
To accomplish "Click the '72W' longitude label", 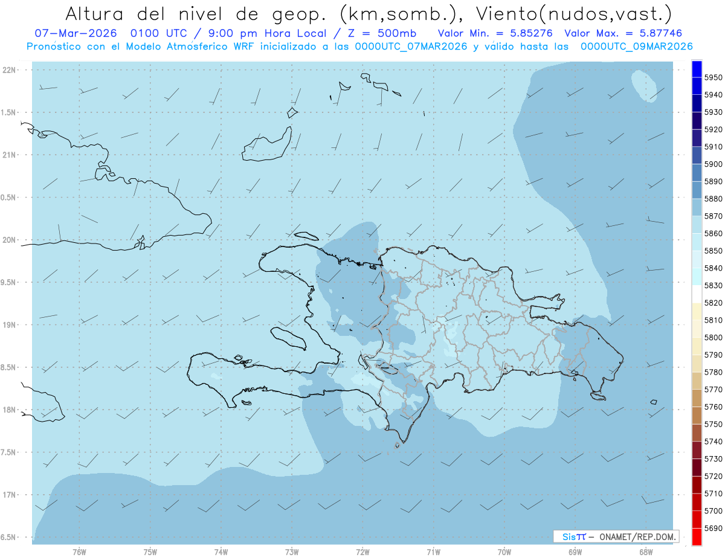I will click(362, 553).
